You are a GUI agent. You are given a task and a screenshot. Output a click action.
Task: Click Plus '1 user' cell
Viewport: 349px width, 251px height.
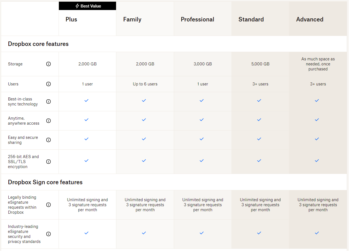click(87, 84)
